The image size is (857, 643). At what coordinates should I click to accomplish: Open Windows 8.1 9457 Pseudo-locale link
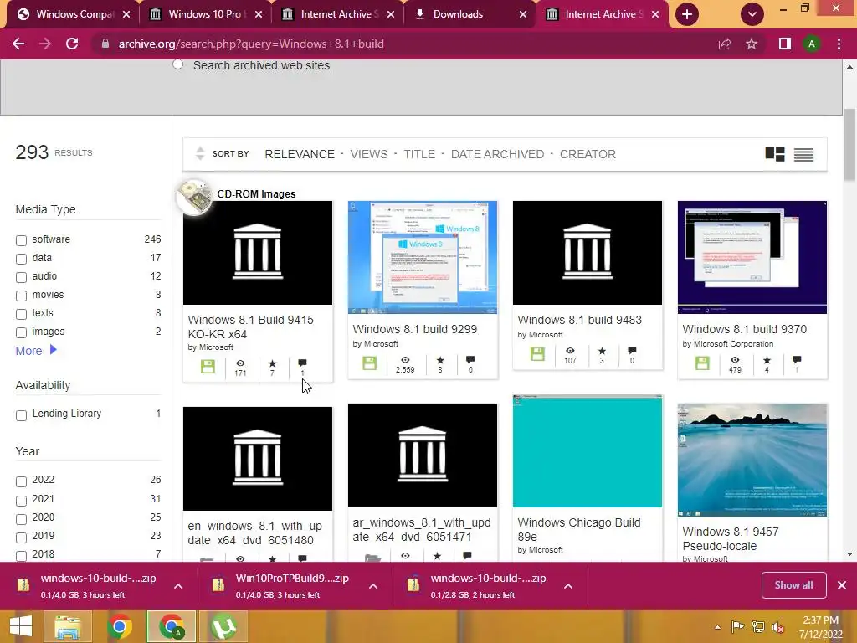tap(730, 538)
